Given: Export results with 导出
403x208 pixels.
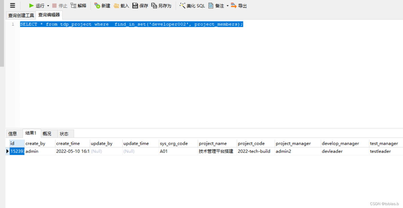Looking at the screenshot, I should 239,5.
